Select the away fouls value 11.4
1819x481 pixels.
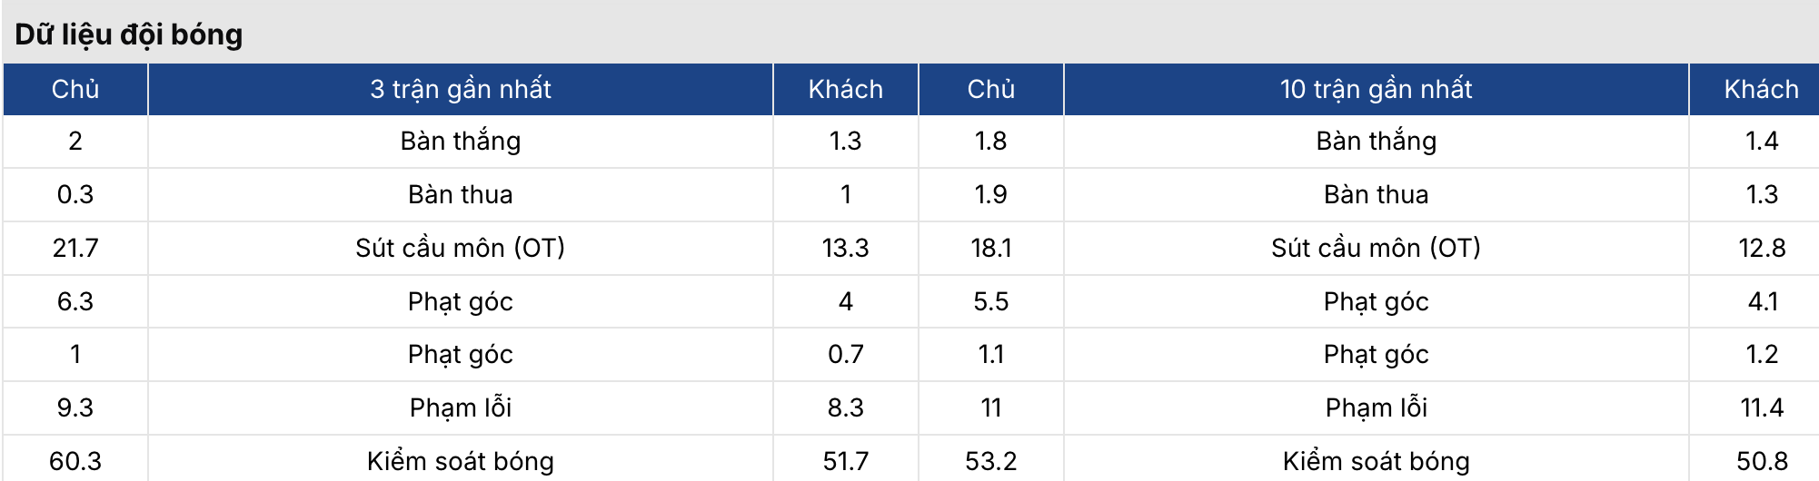(1761, 407)
